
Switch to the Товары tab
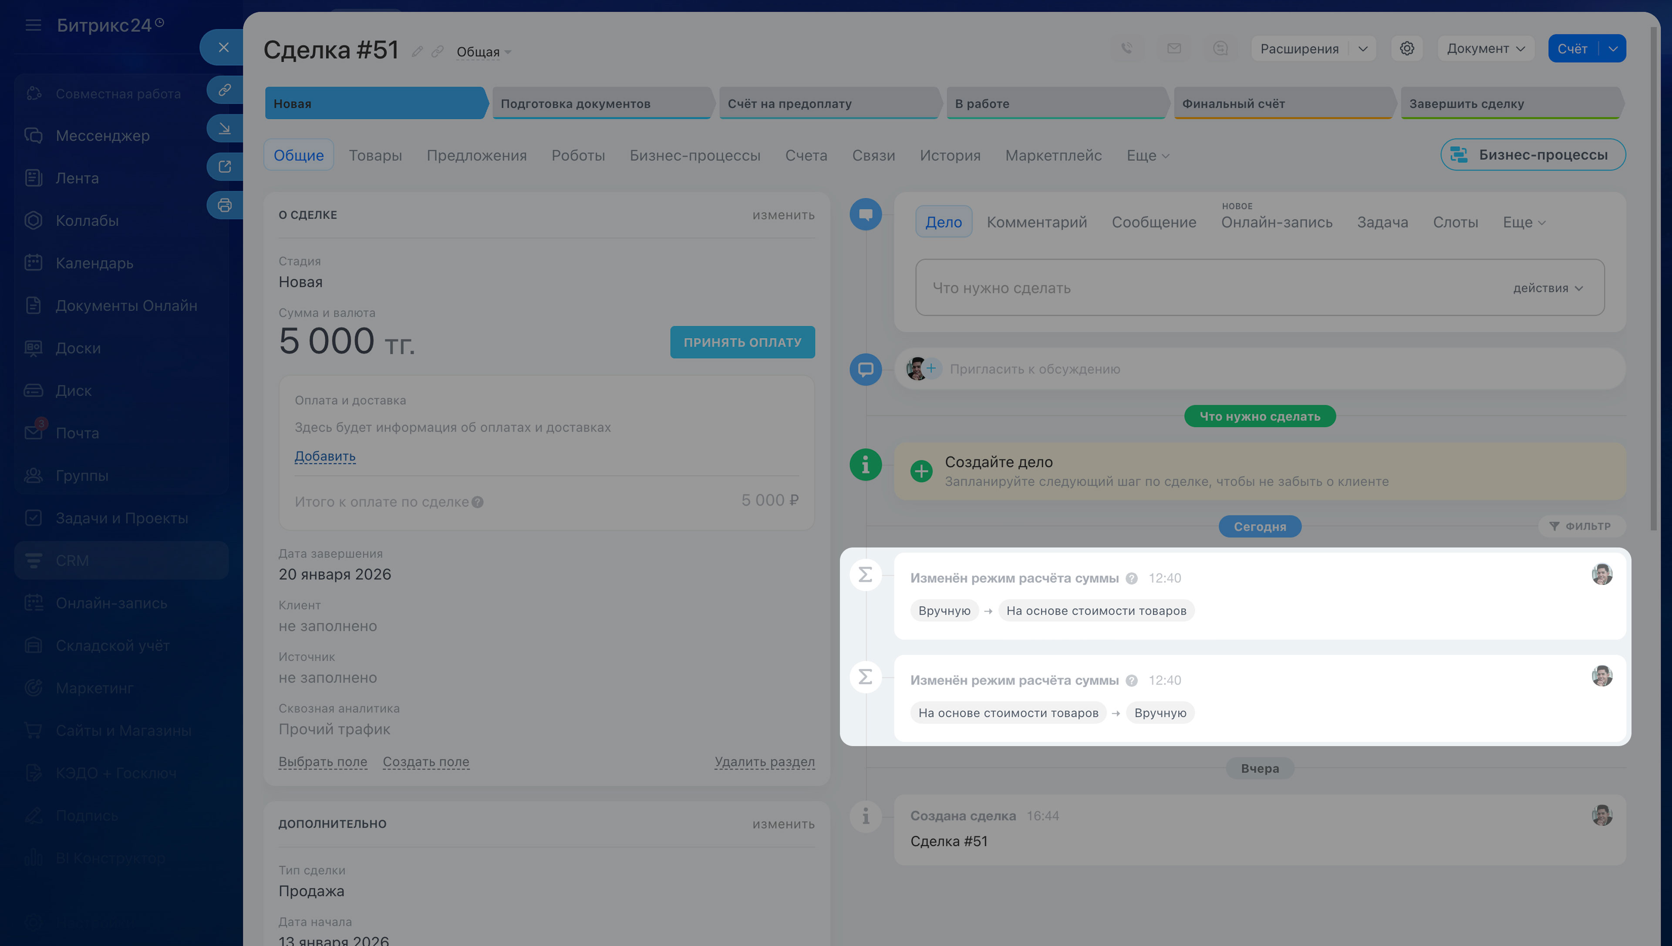click(374, 155)
